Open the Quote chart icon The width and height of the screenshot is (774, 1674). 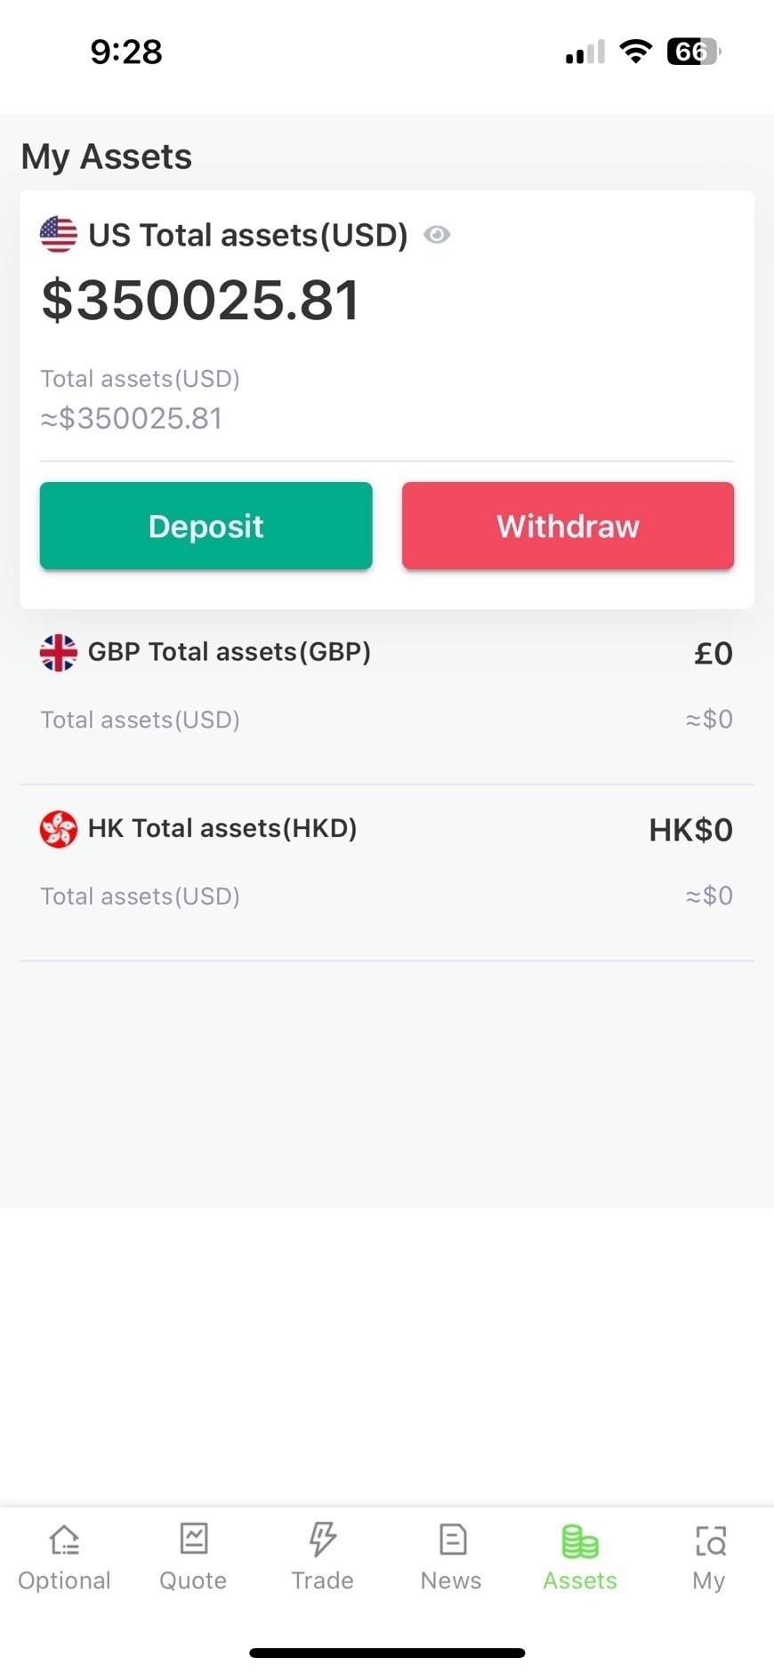193,1538
